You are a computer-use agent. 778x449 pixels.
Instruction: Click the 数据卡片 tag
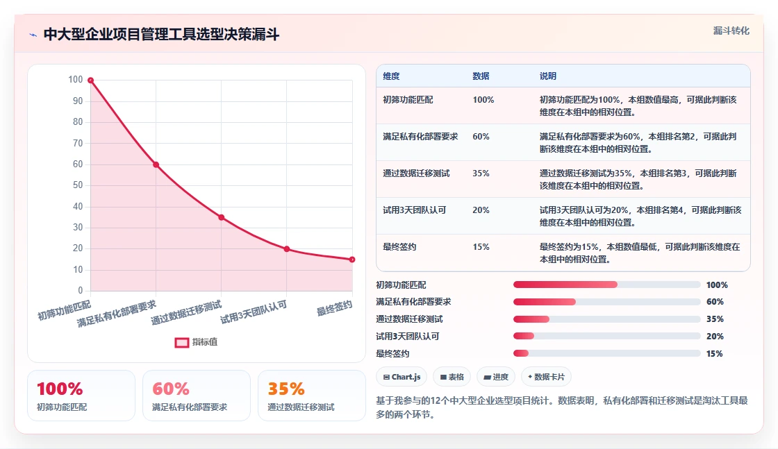coord(546,377)
